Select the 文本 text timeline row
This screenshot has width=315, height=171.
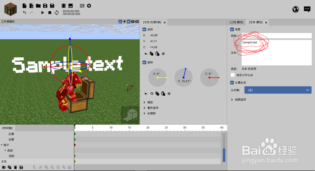[x=37, y=161]
